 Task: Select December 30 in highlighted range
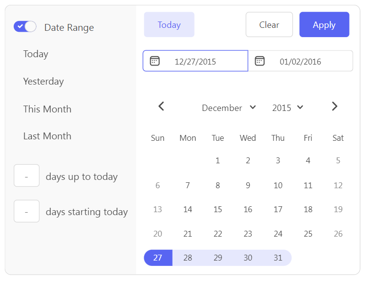click(248, 258)
